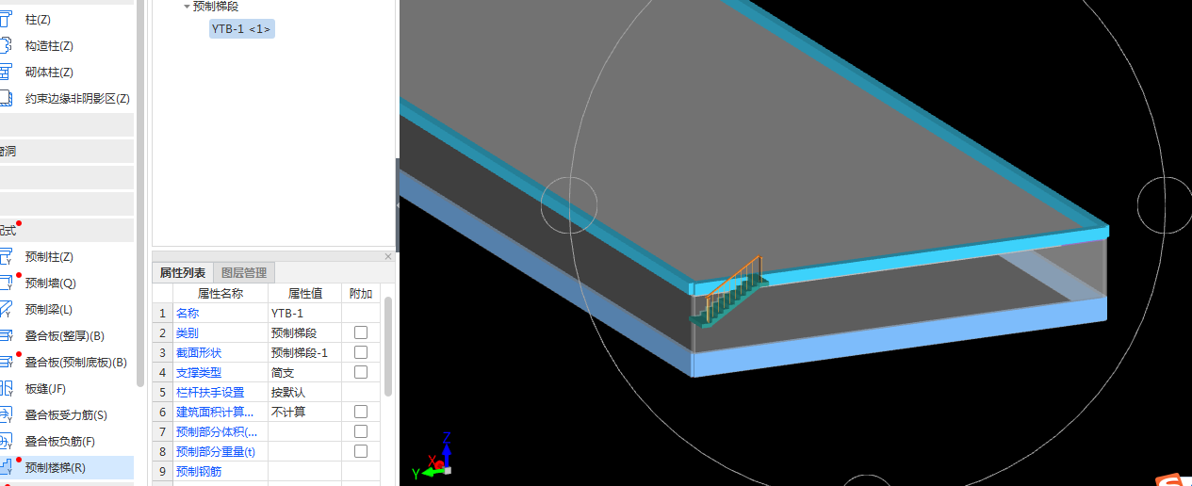
Task: Select property row number 9
Action: click(x=162, y=471)
